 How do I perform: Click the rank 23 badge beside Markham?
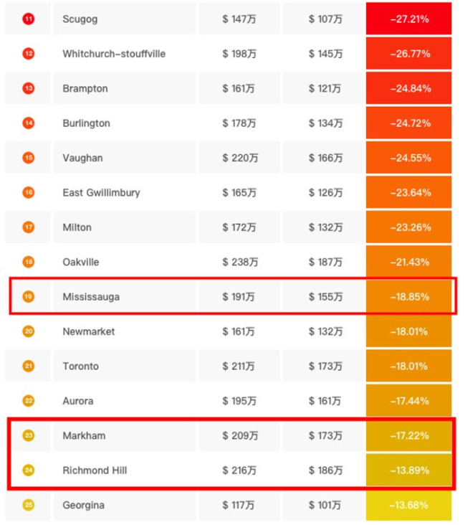click(29, 435)
